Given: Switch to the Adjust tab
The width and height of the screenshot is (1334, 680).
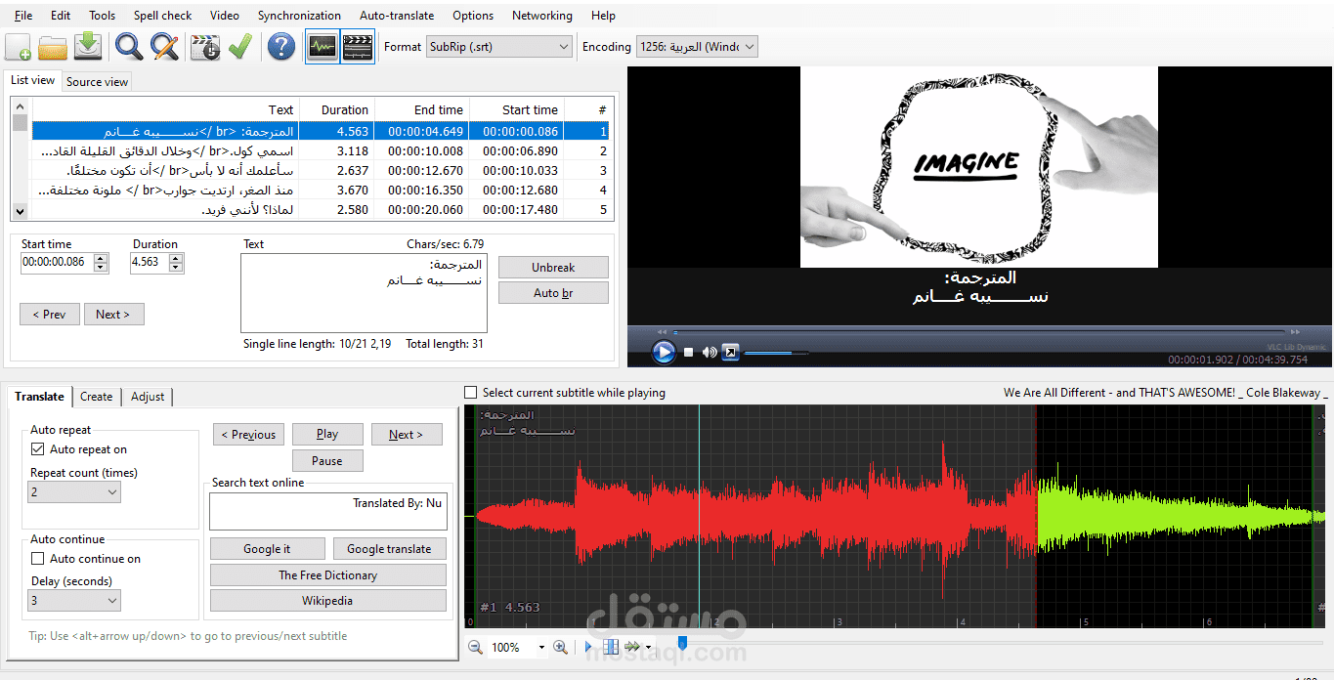Looking at the screenshot, I should point(148,396).
